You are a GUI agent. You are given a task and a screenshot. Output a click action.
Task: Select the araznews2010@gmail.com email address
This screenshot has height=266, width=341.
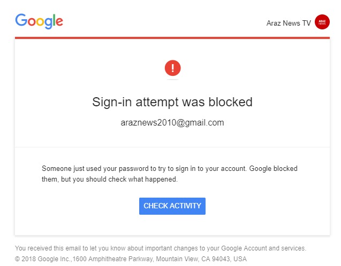click(172, 123)
